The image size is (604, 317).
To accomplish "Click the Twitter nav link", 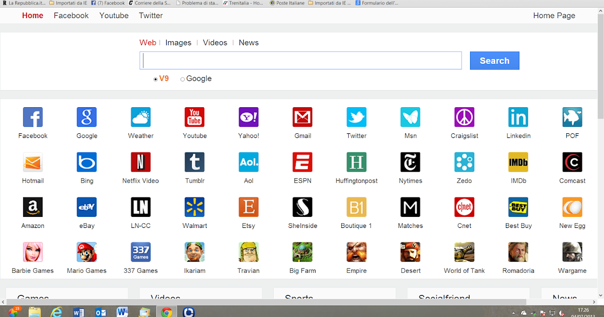I will point(150,16).
